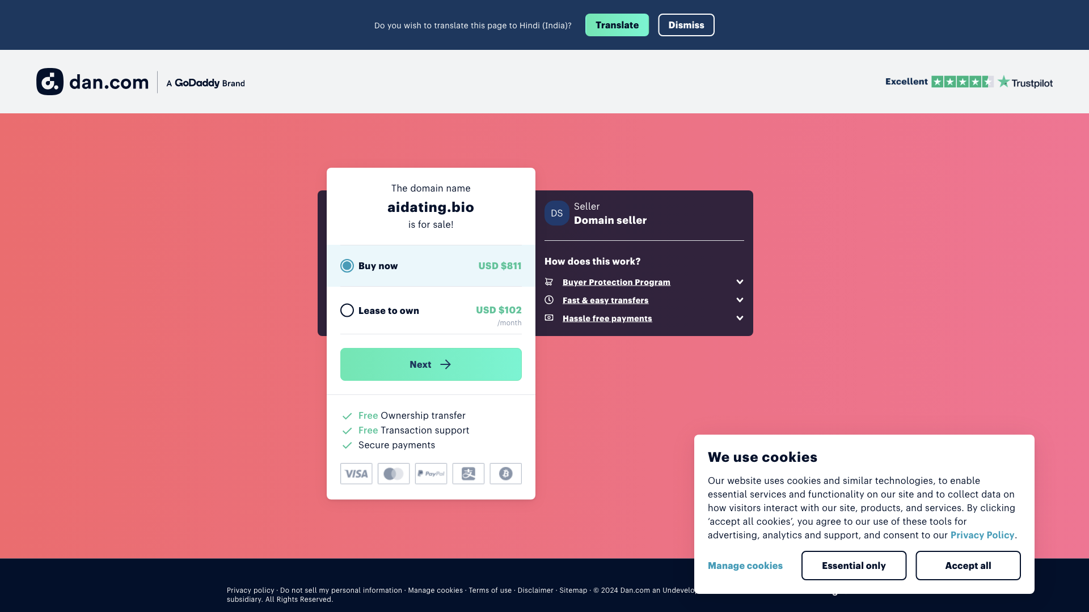
Task: Select Lease to own radio button
Action: (347, 310)
